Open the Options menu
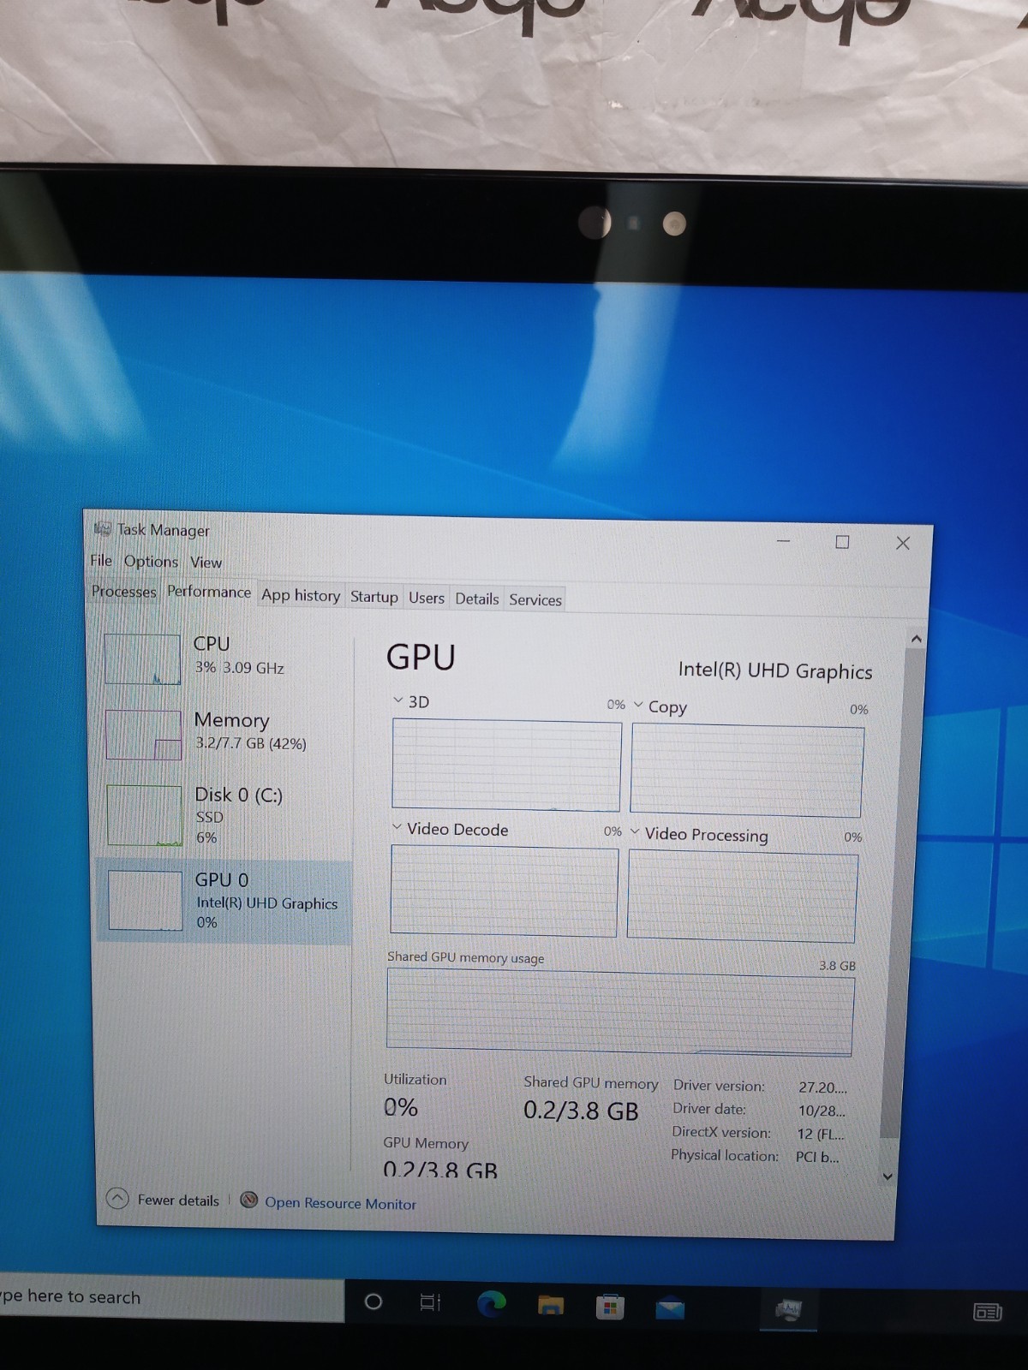 (x=151, y=561)
